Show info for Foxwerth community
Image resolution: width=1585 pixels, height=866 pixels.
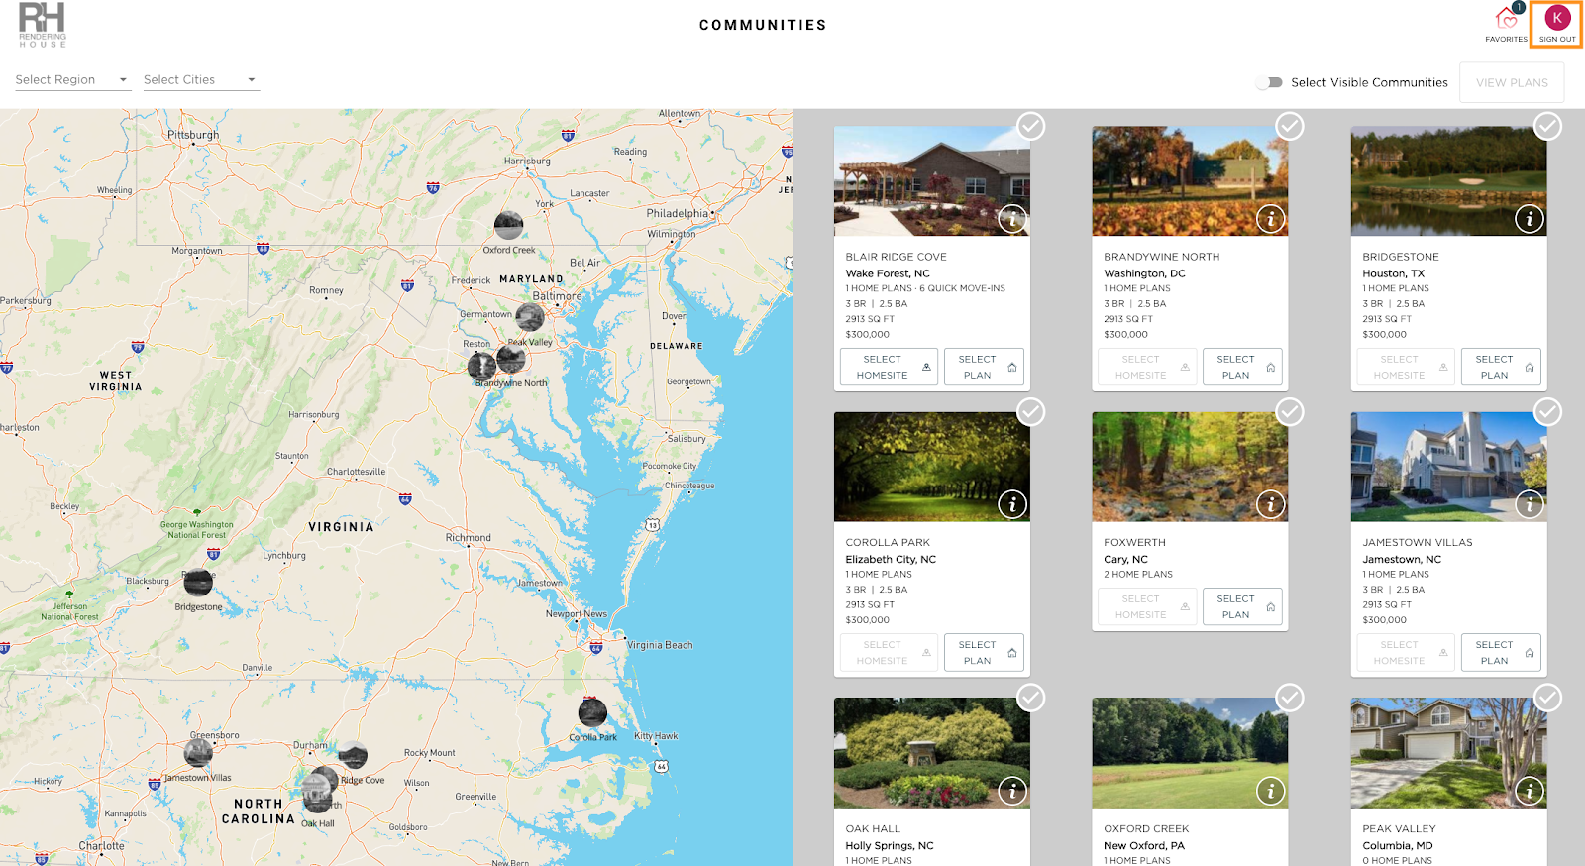pos(1271,504)
